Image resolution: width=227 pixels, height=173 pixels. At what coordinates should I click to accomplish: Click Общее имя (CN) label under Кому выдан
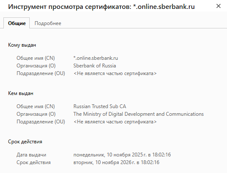[x=36, y=58]
